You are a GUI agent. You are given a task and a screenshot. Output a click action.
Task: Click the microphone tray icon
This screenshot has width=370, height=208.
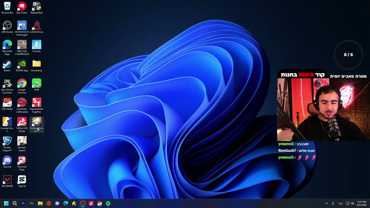coord(333,203)
